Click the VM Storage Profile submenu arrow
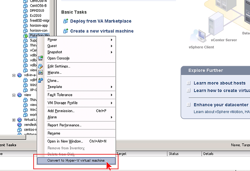 111,103
